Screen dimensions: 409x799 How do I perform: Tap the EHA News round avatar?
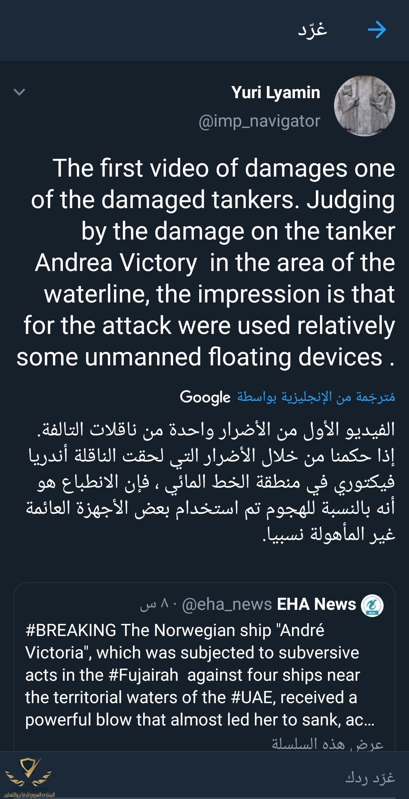click(372, 605)
